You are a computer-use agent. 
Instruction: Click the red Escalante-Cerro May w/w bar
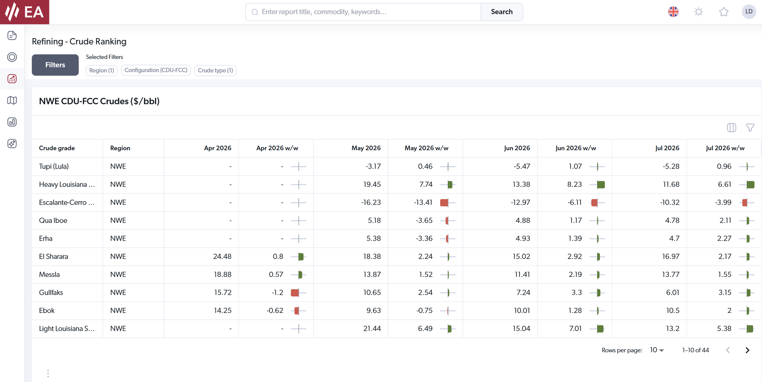point(444,203)
